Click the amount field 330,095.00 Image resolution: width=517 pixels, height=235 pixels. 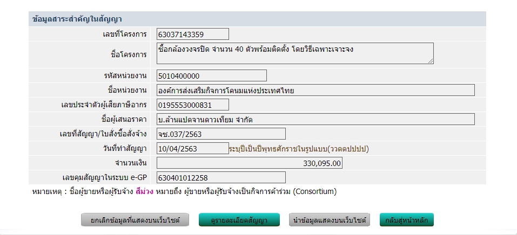click(249, 163)
